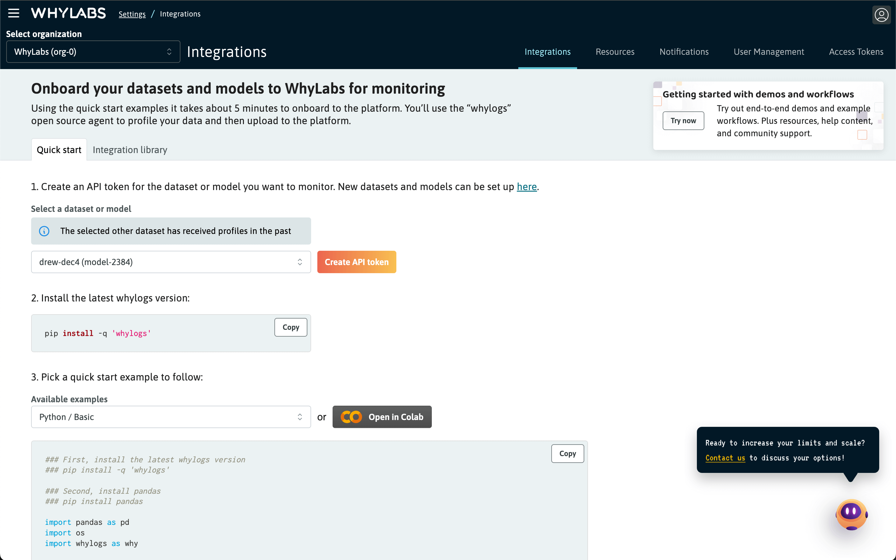
Task: Click the here link to set up datasets
Action: coord(526,187)
